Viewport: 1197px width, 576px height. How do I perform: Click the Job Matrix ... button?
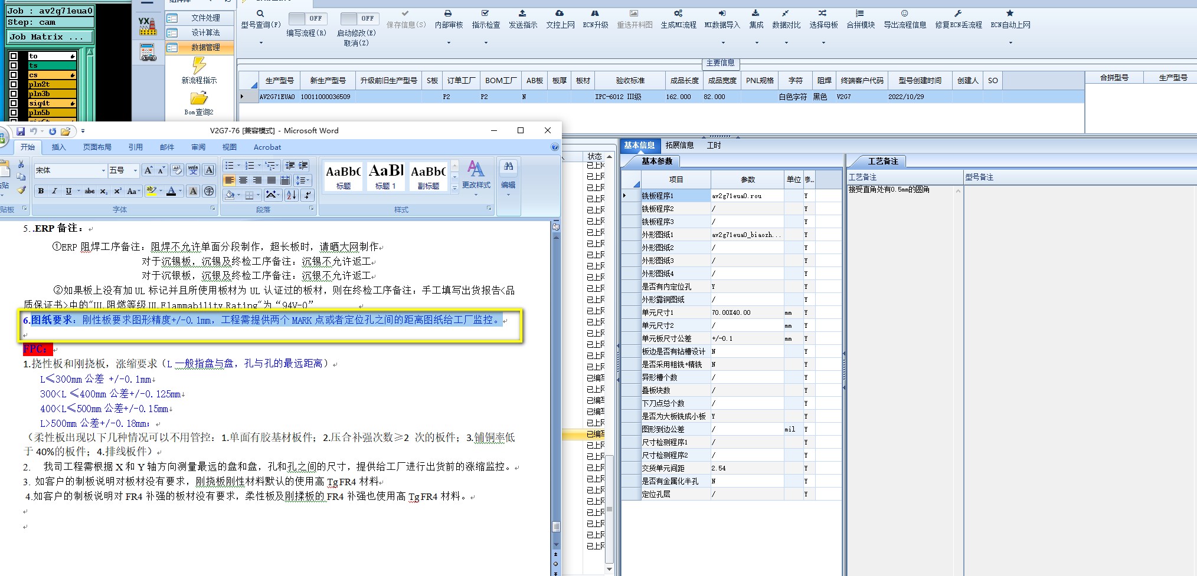coord(50,37)
